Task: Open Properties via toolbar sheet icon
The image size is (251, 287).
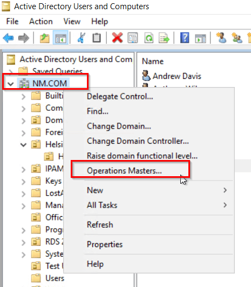Action: click(133, 38)
